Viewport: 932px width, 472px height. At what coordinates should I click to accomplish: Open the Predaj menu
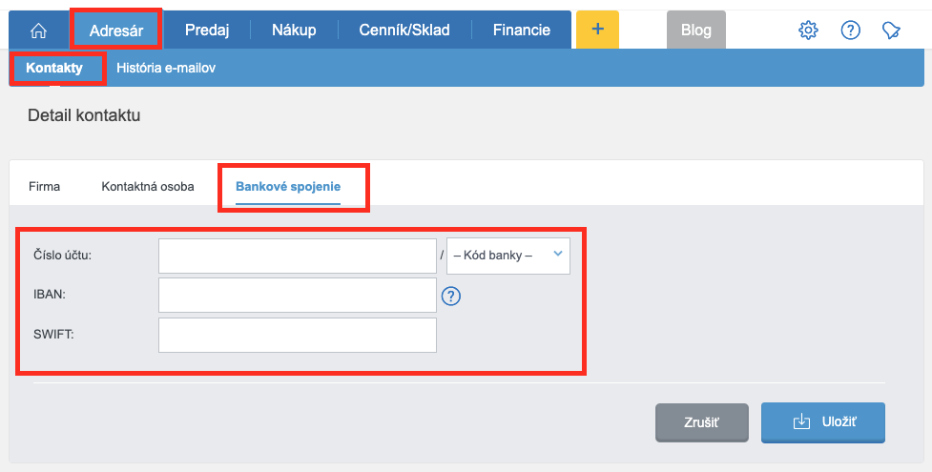tap(208, 30)
